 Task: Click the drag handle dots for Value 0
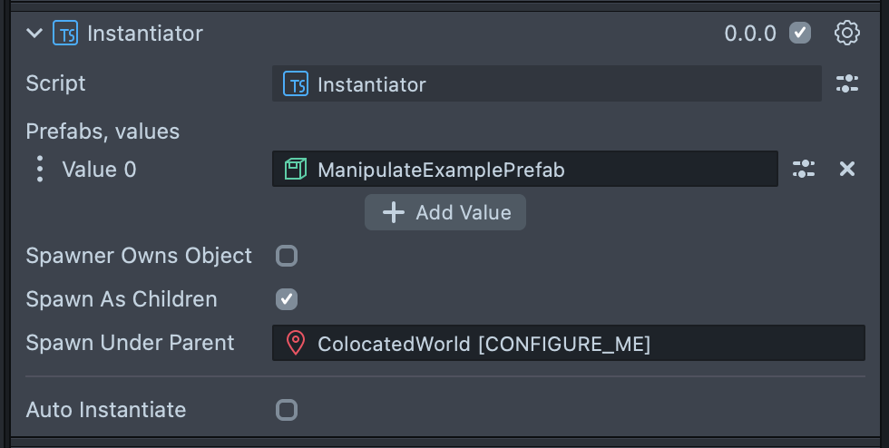(x=39, y=170)
